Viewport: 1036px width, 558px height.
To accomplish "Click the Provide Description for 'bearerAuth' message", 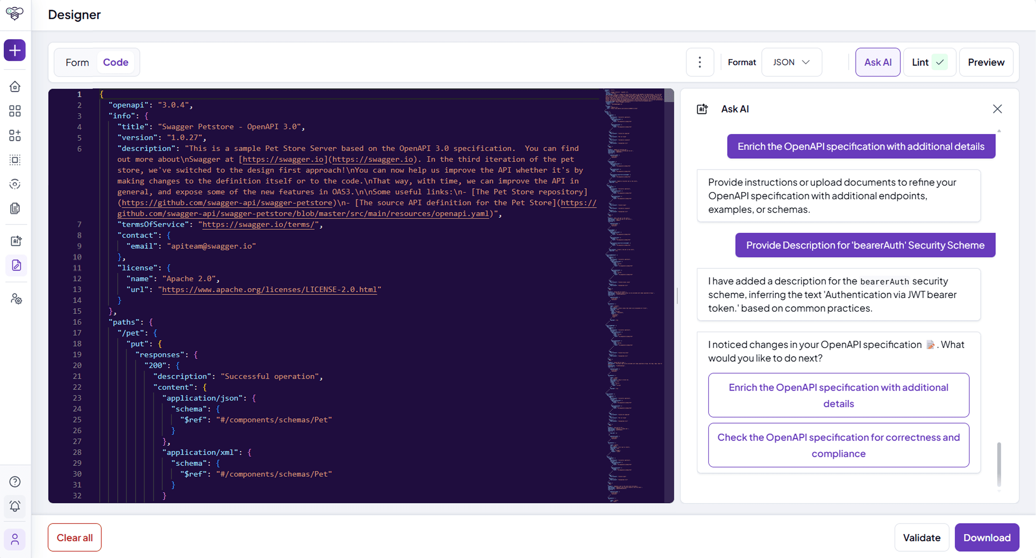I will pyautogui.click(x=865, y=245).
